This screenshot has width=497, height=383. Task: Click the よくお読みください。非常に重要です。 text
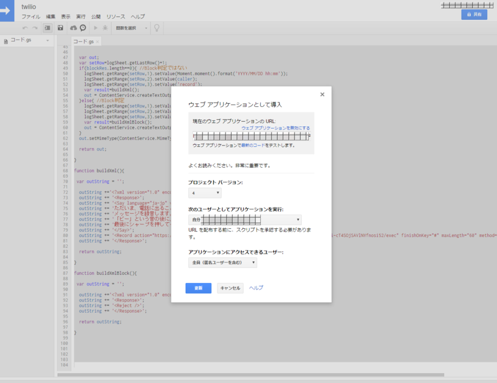point(229,165)
